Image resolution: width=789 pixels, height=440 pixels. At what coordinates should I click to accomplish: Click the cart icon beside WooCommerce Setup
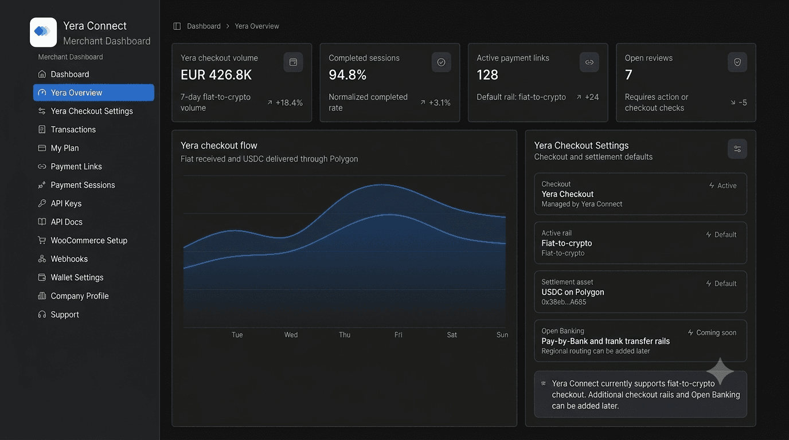tap(42, 240)
